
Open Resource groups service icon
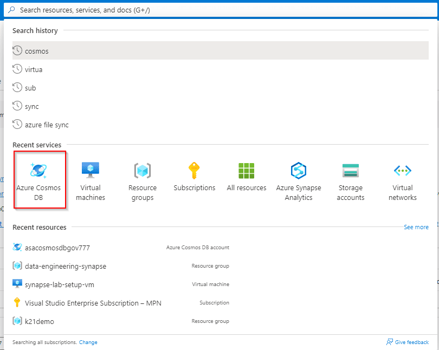141,171
